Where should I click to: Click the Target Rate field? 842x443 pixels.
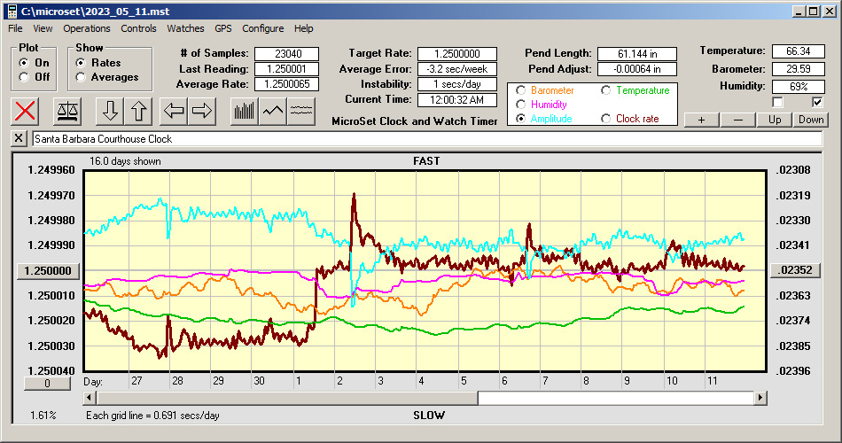[457, 54]
